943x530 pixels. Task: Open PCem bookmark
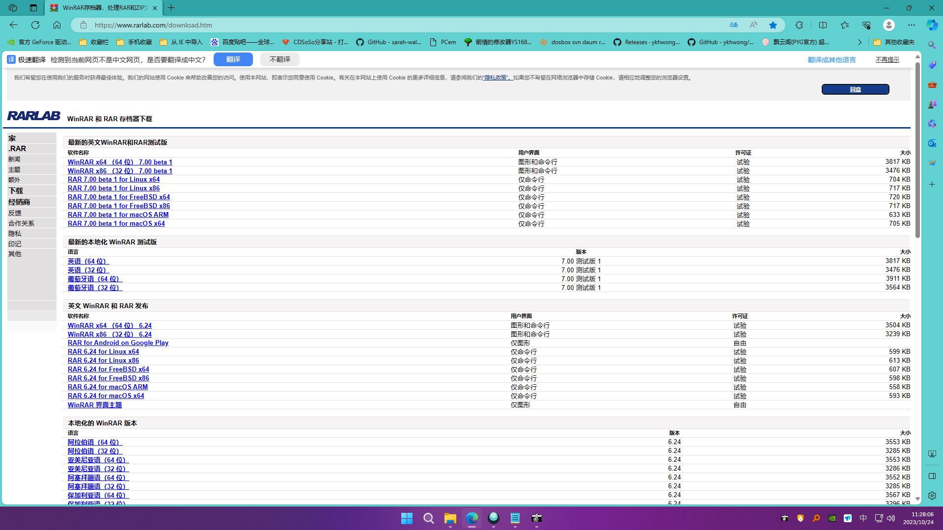[x=443, y=42]
